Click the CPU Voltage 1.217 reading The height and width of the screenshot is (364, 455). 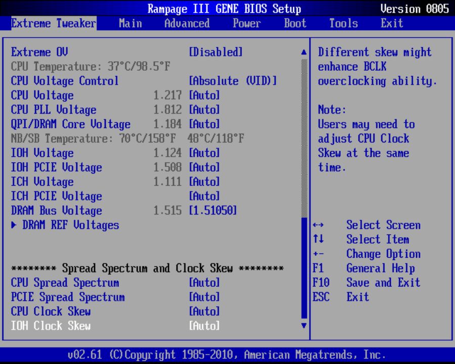point(167,95)
